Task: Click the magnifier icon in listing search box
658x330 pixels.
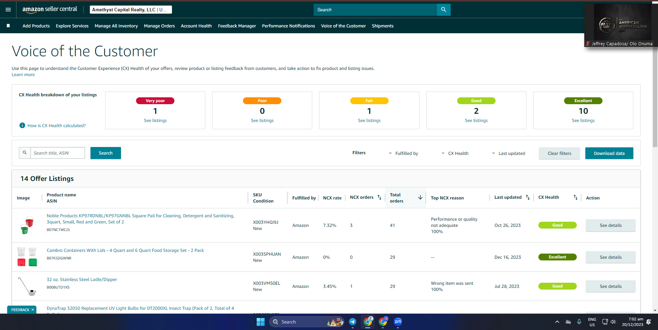Action: (x=25, y=153)
